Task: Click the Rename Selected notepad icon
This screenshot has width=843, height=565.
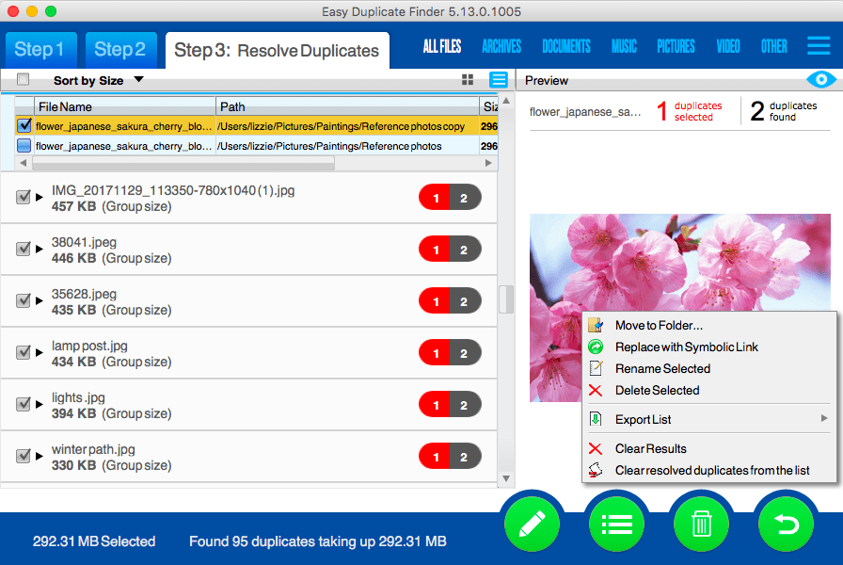Action: [x=596, y=368]
